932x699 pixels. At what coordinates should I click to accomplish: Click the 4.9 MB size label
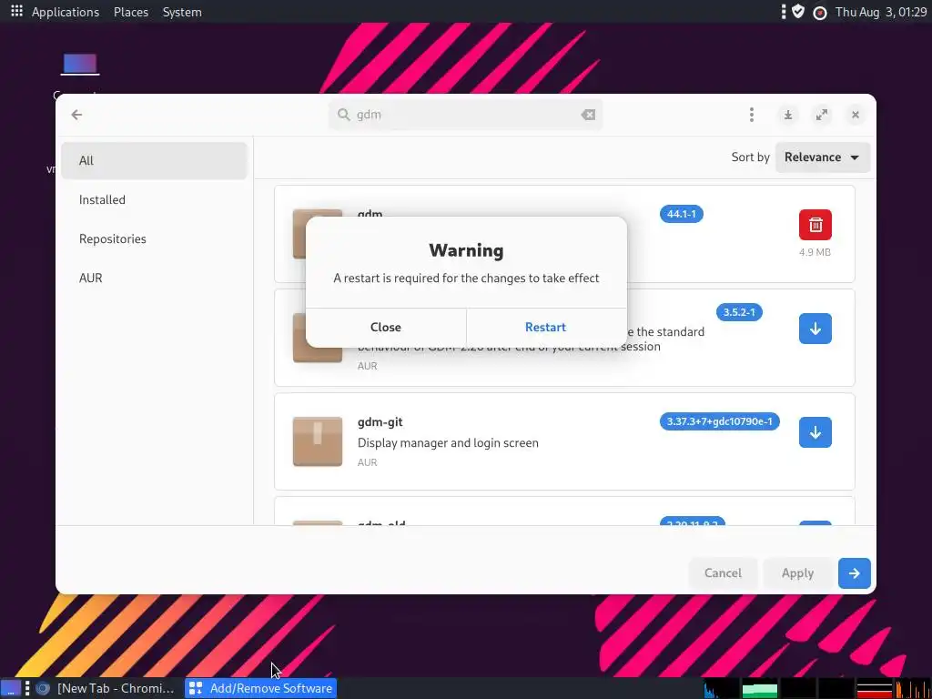click(815, 252)
